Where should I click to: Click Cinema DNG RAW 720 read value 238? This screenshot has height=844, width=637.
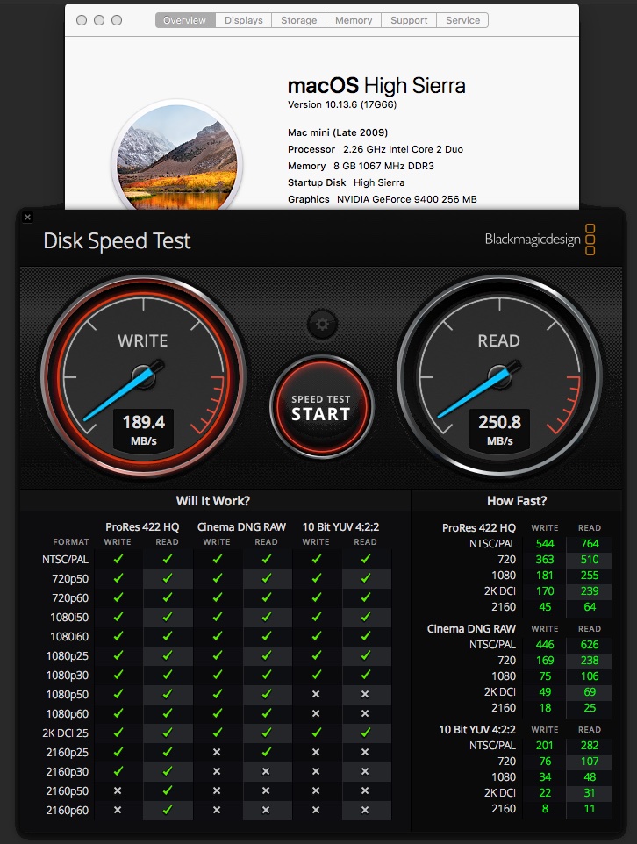pyautogui.click(x=590, y=661)
